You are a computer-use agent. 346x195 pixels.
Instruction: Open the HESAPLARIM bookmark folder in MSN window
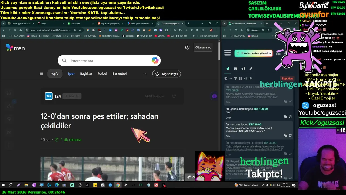point(17,36)
